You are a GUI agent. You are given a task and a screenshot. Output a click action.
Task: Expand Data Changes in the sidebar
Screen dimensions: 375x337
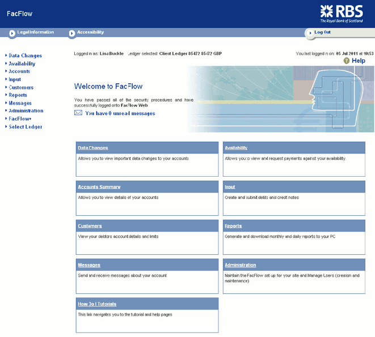coord(25,56)
